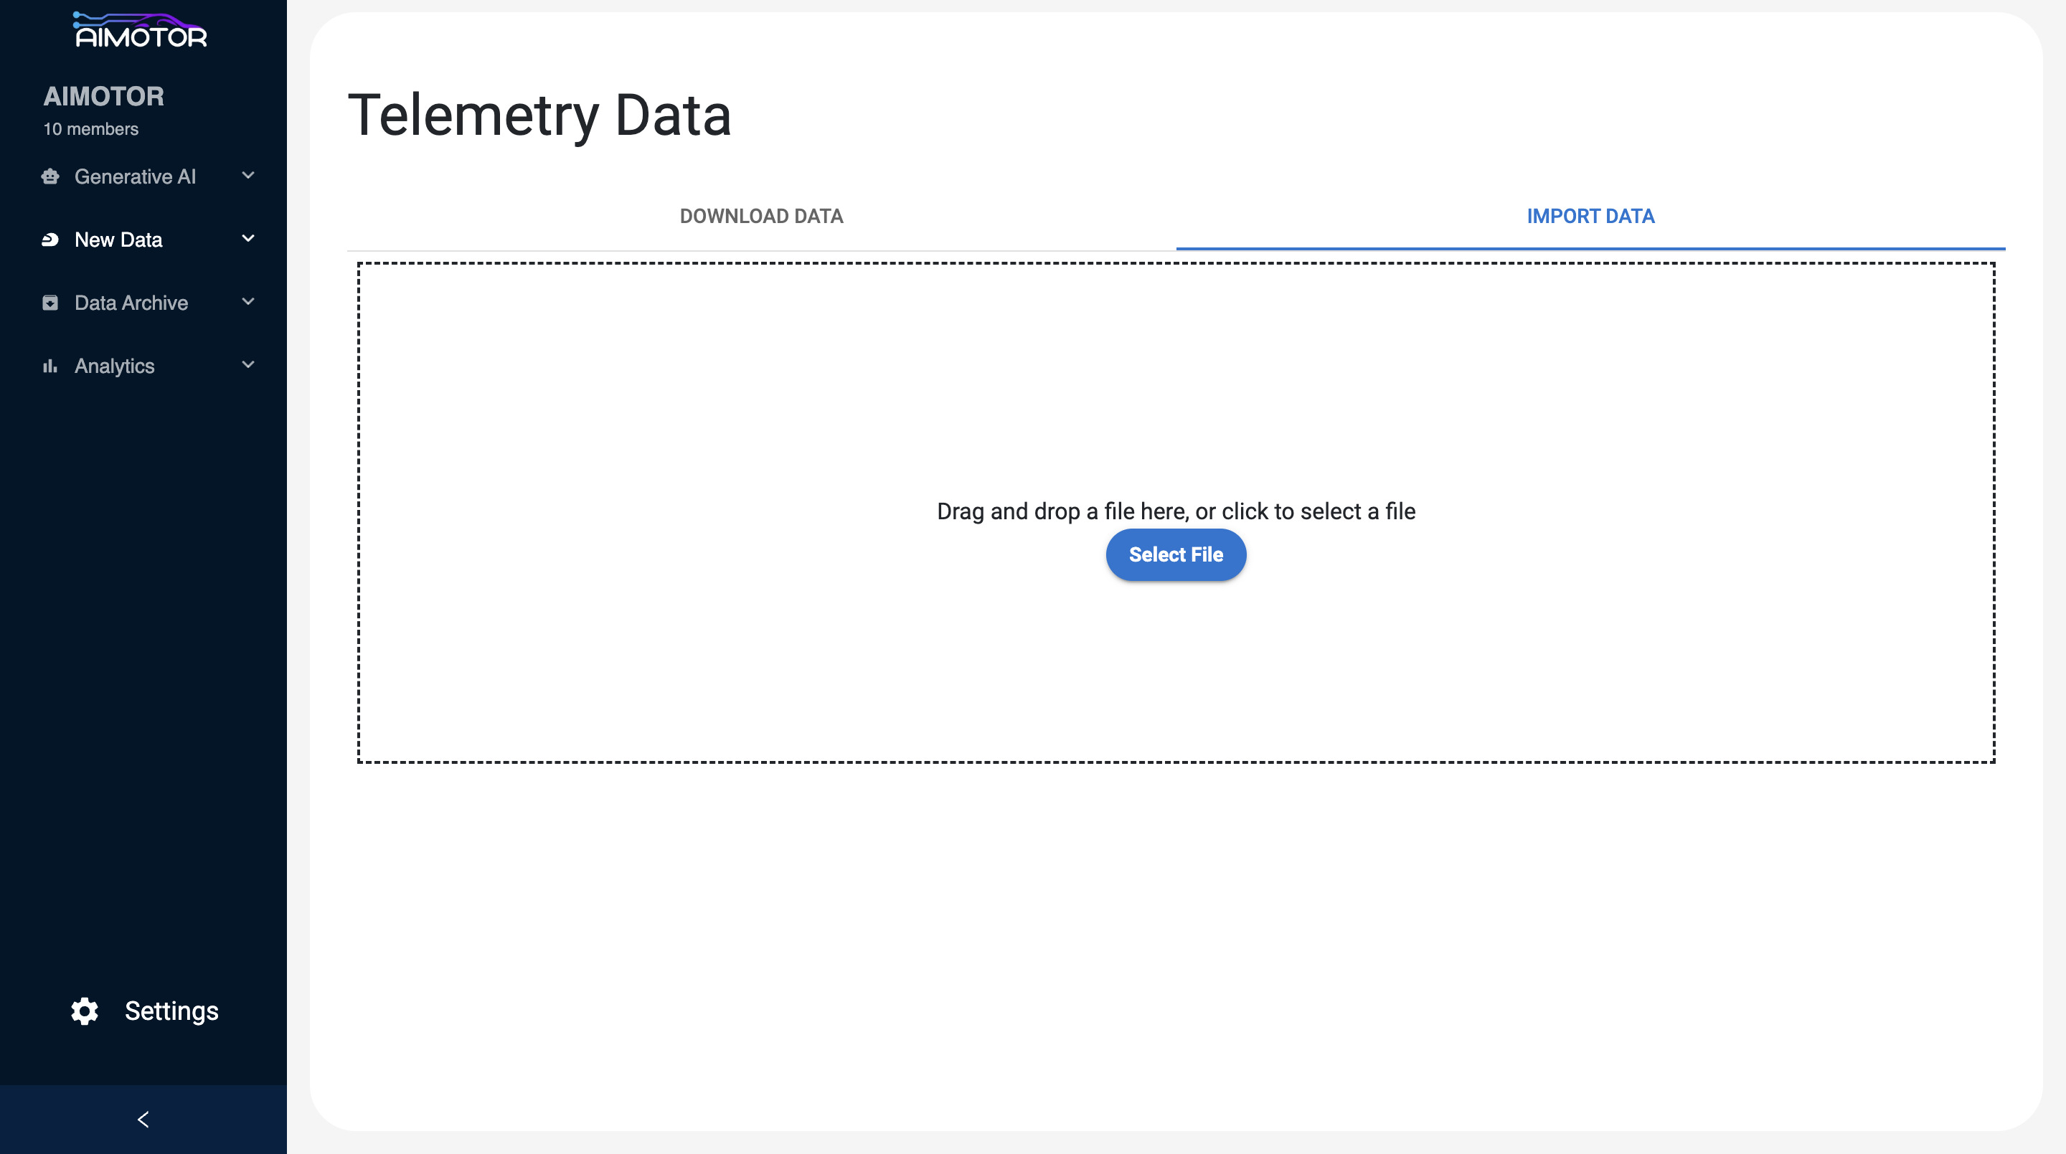
Task: Switch to the Download Data tab
Action: coord(761,217)
